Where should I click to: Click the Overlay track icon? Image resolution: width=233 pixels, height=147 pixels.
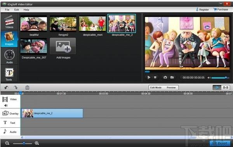click(5, 113)
